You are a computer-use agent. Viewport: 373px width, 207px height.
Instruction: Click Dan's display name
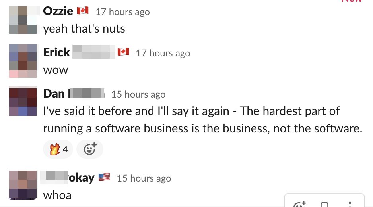[x=54, y=93]
